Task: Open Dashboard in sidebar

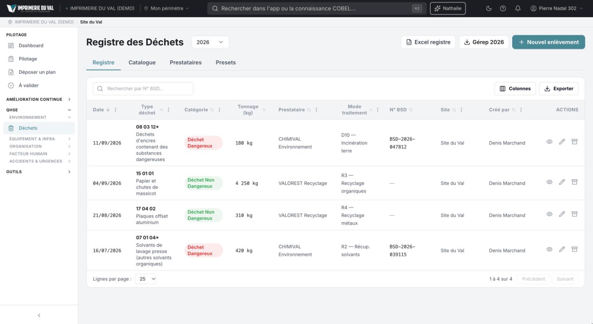Action: click(x=39, y=45)
